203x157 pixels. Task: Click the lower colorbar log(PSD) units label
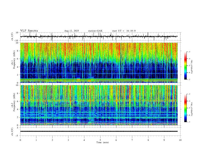click(192, 109)
